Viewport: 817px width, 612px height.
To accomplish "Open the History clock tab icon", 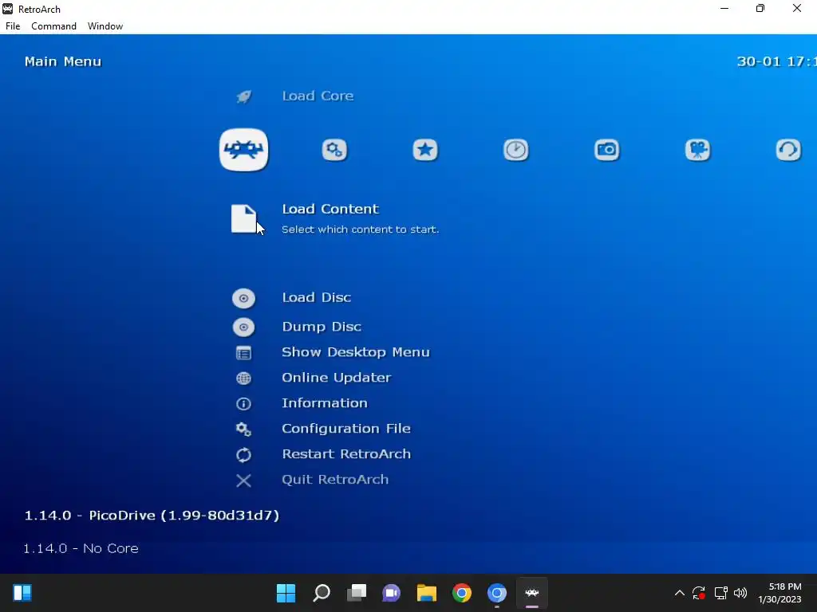I will point(516,150).
